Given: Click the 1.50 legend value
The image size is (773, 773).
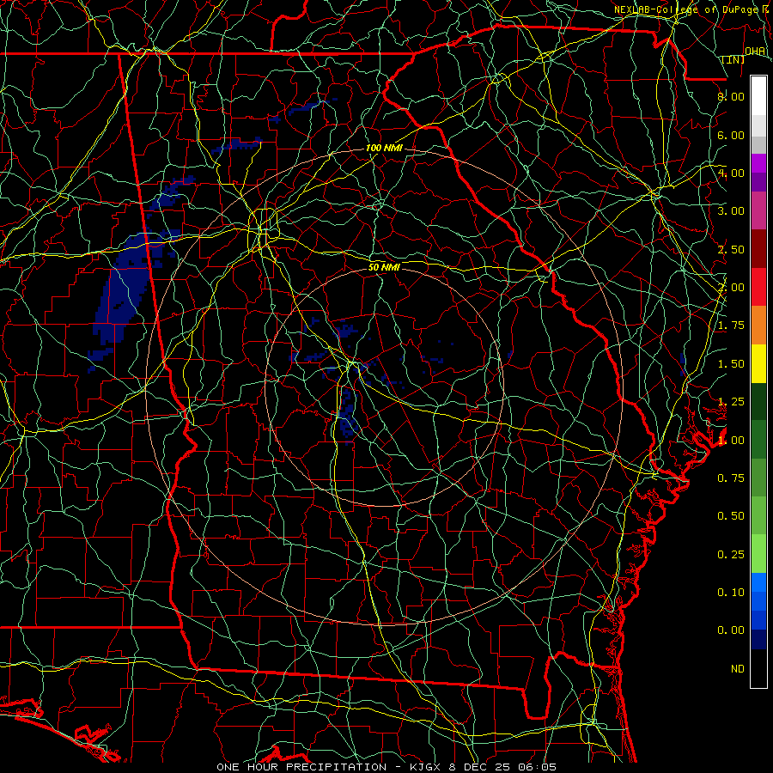Looking at the screenshot, I should (x=731, y=364).
